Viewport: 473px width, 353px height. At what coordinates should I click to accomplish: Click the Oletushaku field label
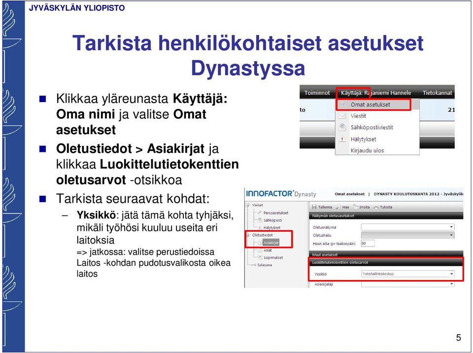[x=322, y=235]
